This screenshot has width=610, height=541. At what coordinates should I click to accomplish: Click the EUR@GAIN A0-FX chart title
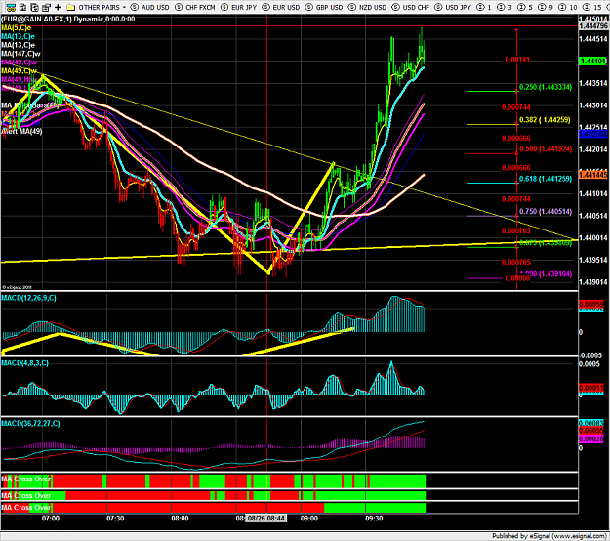click(x=68, y=20)
